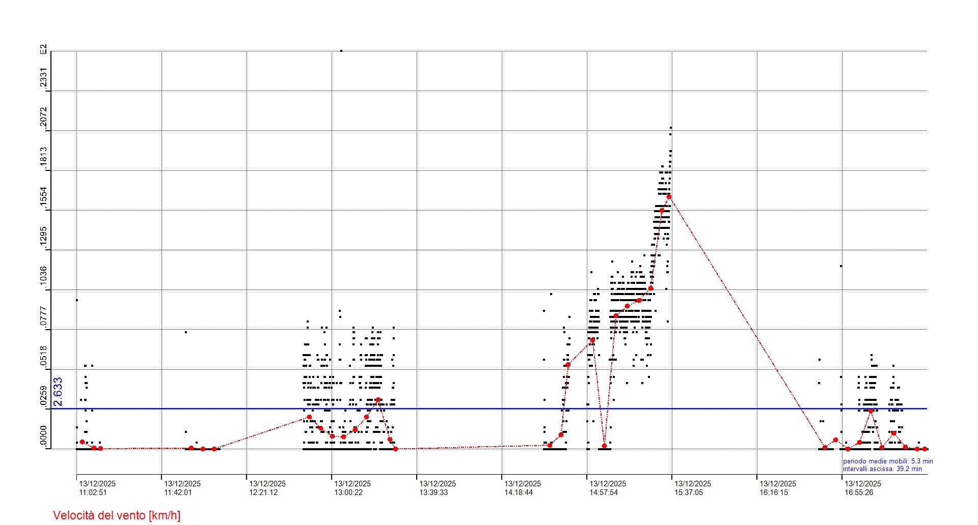Click the 14:18:44 time axis label
Image resolution: width=978 pixels, height=525 pixels.
pyautogui.click(x=519, y=492)
